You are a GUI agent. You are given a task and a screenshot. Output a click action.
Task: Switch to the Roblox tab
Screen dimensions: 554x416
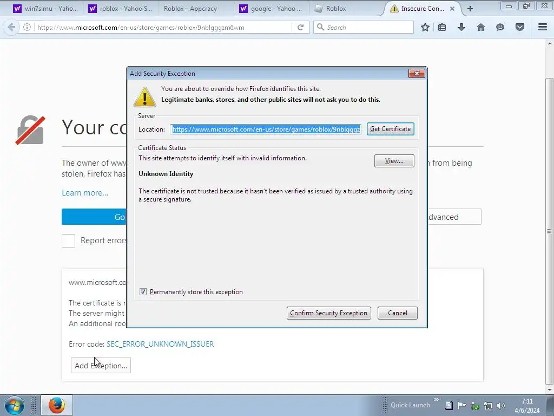(346, 9)
